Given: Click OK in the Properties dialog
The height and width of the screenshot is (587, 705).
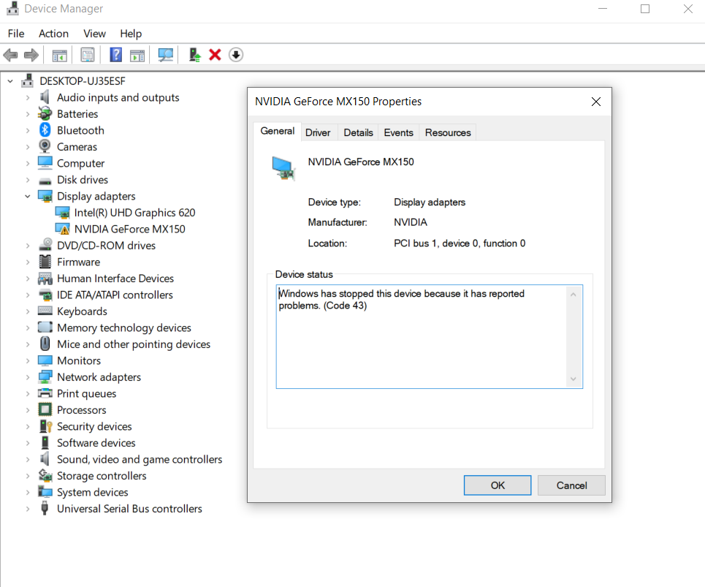Looking at the screenshot, I should click(498, 485).
